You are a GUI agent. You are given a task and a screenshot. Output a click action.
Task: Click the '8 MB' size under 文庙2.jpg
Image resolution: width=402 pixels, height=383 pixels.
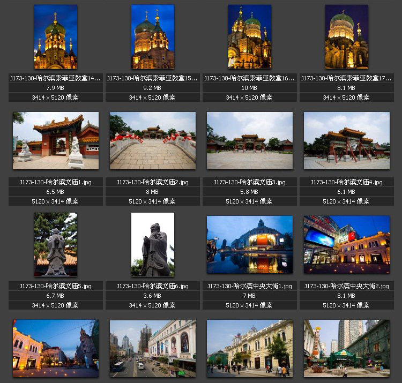click(152, 192)
